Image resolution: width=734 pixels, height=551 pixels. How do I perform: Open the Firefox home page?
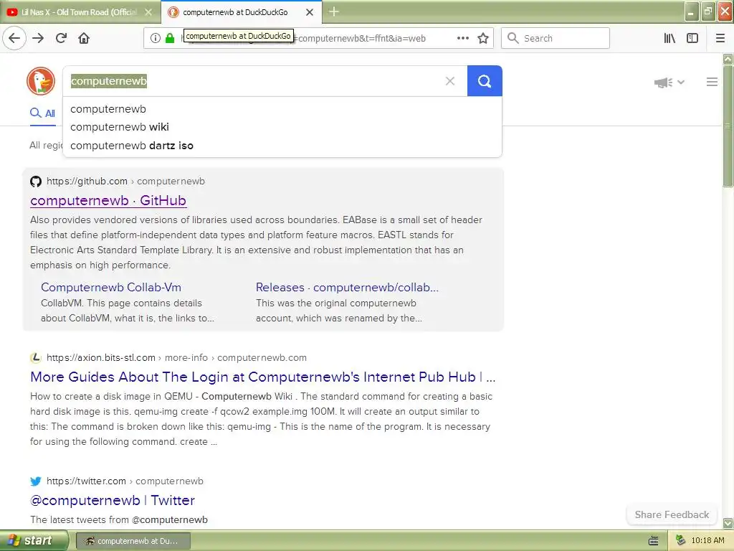tap(84, 38)
